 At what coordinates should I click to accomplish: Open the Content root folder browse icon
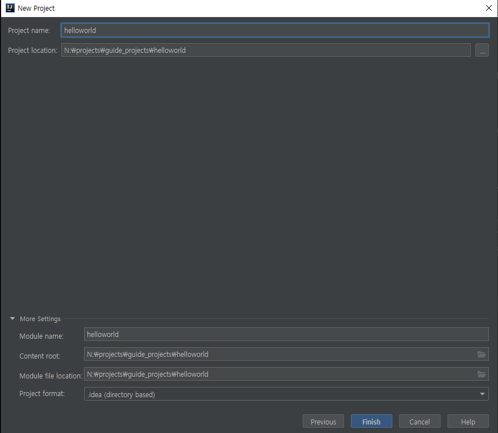tap(482, 354)
